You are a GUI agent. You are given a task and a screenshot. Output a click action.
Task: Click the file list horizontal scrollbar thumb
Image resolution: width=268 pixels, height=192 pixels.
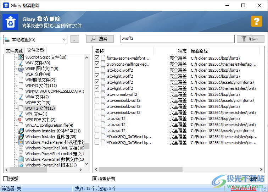tap(141, 169)
